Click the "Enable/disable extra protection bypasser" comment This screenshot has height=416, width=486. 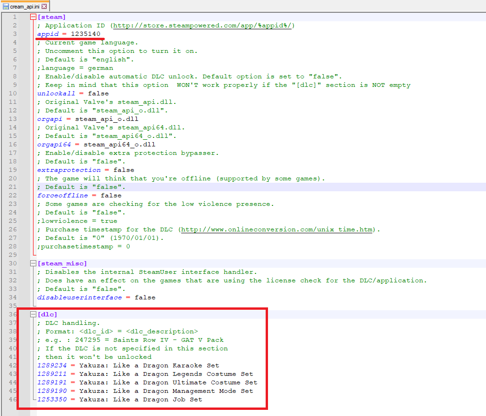pos(128,153)
